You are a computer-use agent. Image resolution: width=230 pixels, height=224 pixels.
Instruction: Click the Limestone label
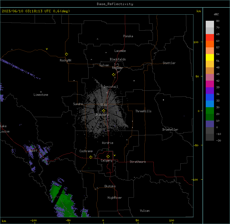(x=41, y=95)
